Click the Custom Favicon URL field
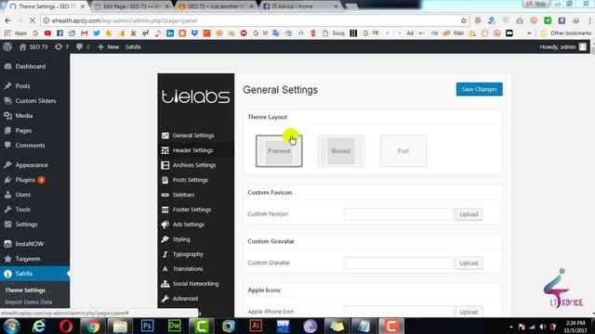The width and height of the screenshot is (595, 334). pyautogui.click(x=399, y=214)
